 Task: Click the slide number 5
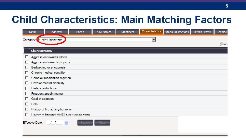pyautogui.click(x=227, y=6)
